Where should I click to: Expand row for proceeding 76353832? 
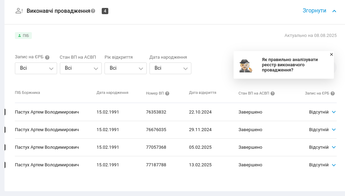(x=334, y=112)
